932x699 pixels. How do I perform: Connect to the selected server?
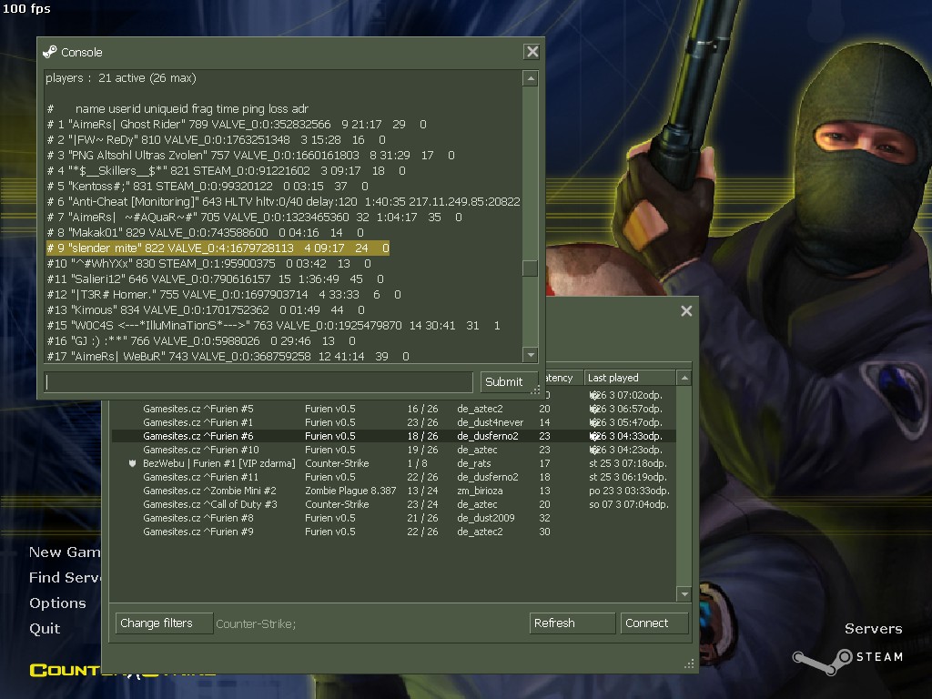pos(654,623)
